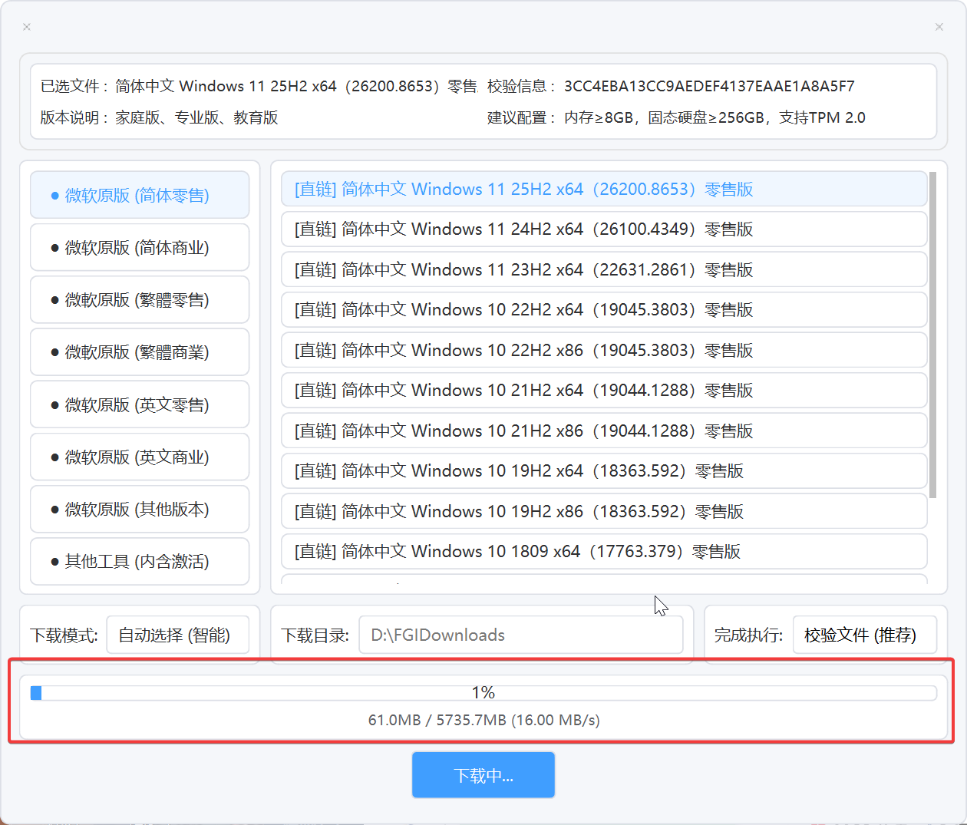
Task: Select 微软原版 (简体零售) category
Action: (x=140, y=195)
